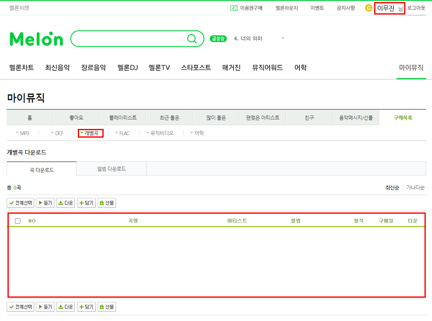Image resolution: width=432 pixels, height=321 pixels.
Task: Go to 어학 main menu
Action: click(x=300, y=68)
